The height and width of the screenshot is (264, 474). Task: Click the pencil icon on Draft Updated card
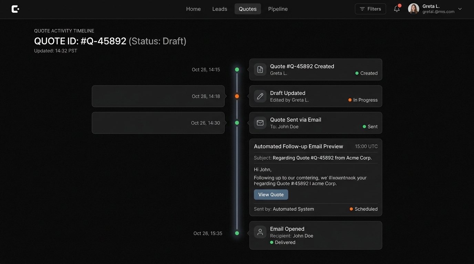(260, 96)
